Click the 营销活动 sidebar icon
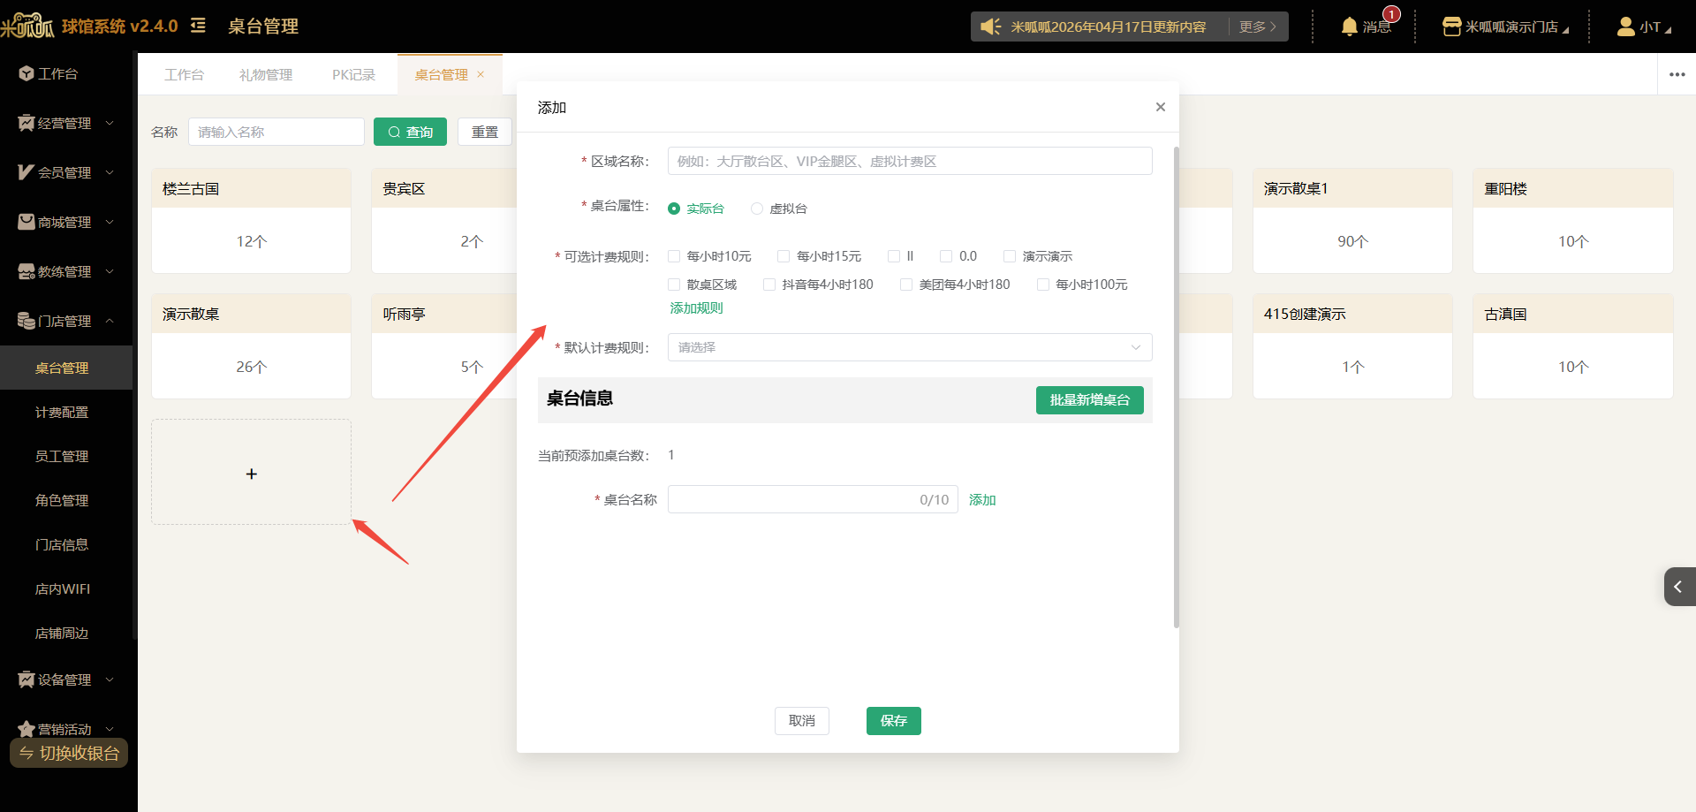The width and height of the screenshot is (1696, 812). point(26,729)
